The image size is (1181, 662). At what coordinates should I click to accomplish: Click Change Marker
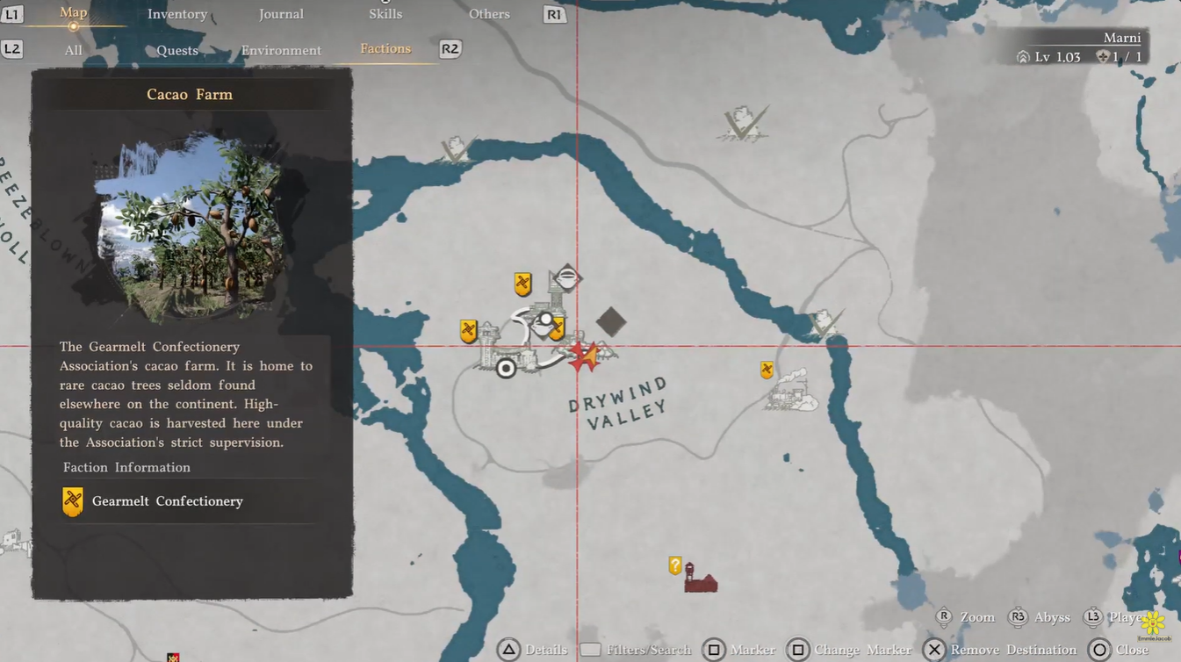click(x=849, y=650)
